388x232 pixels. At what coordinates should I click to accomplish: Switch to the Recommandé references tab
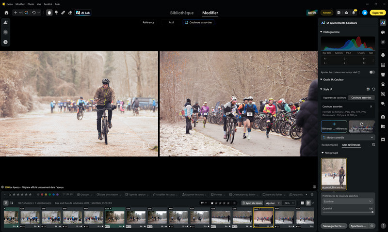pyautogui.click(x=330, y=145)
